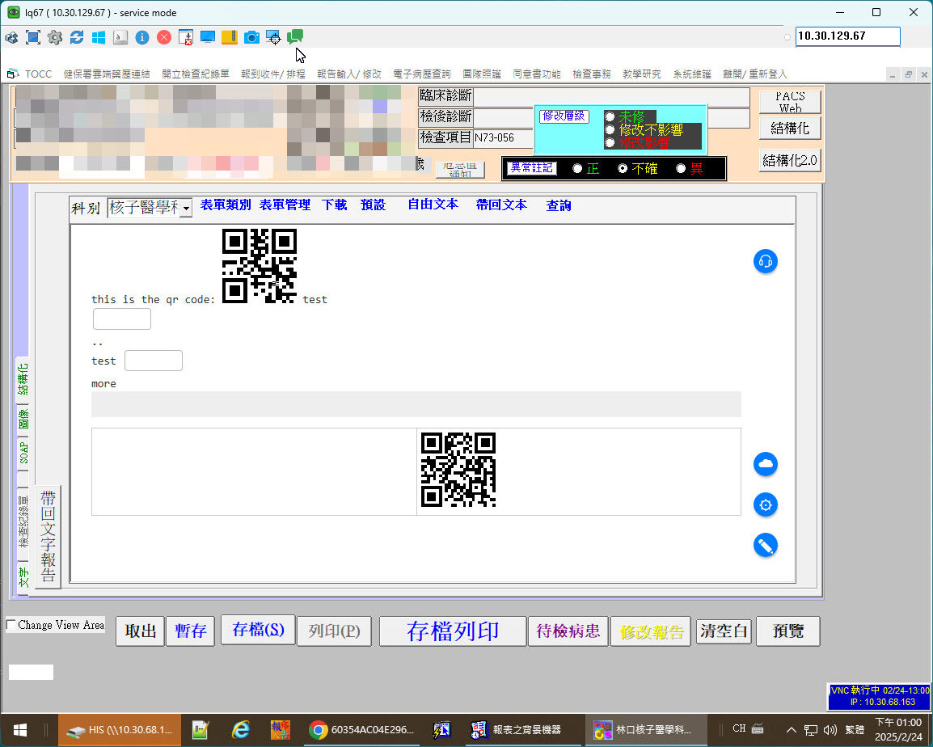This screenshot has height=747, width=933.
Task: Click the headset support icon
Action: [765, 261]
